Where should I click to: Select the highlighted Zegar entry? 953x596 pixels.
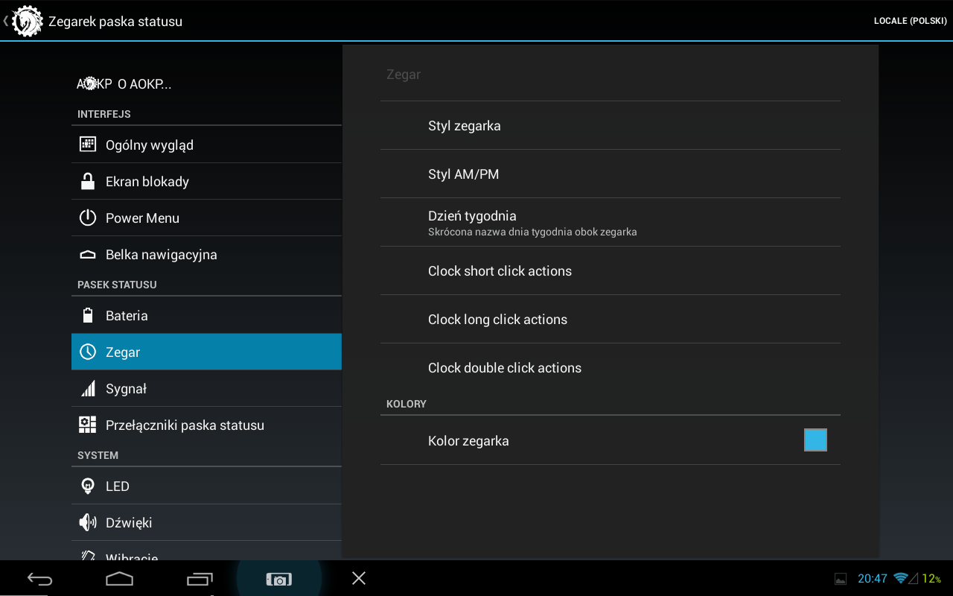pyautogui.click(x=207, y=352)
